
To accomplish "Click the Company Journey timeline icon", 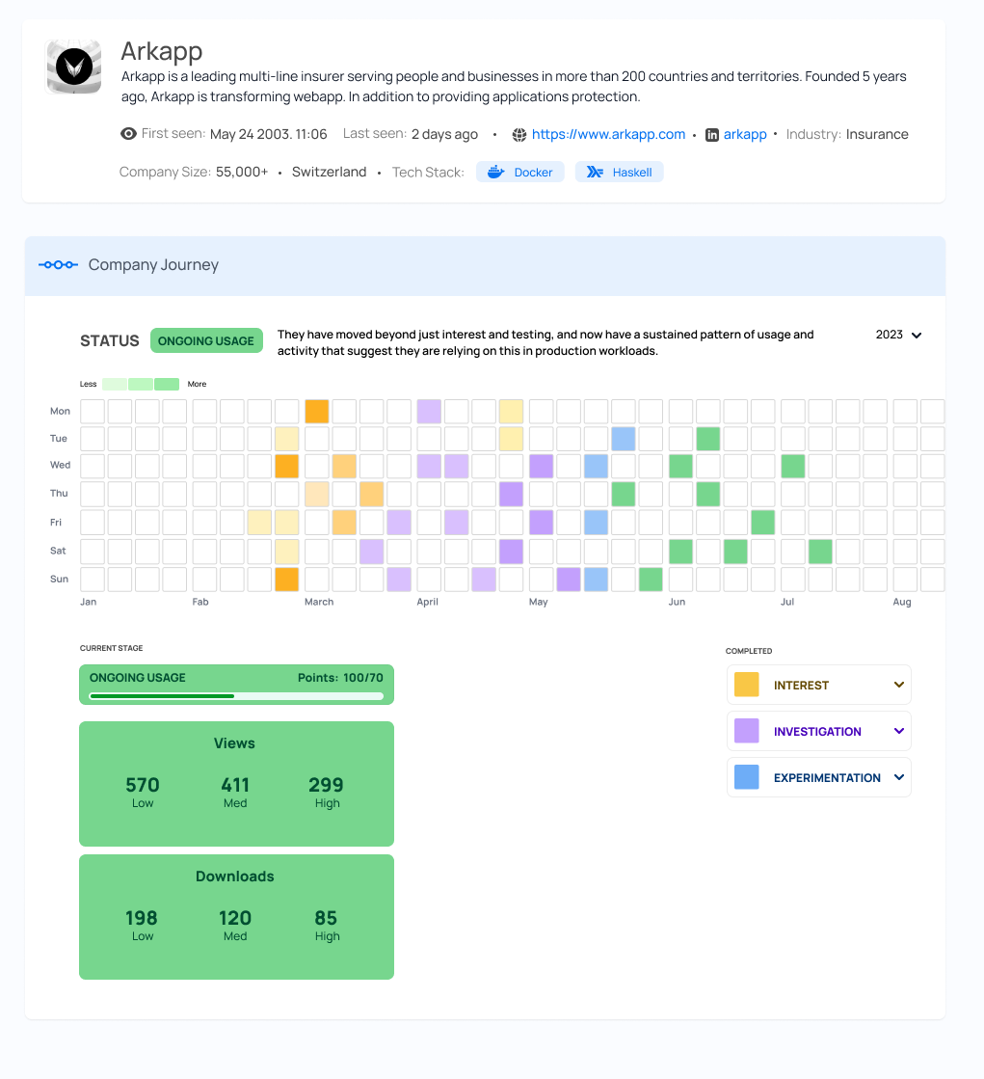I will coord(58,265).
